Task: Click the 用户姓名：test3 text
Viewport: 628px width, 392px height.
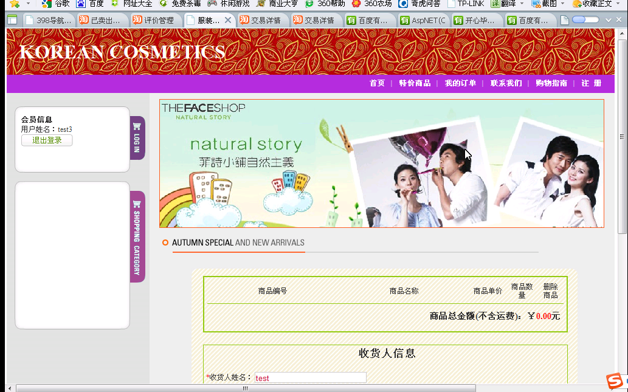Action: tap(46, 129)
